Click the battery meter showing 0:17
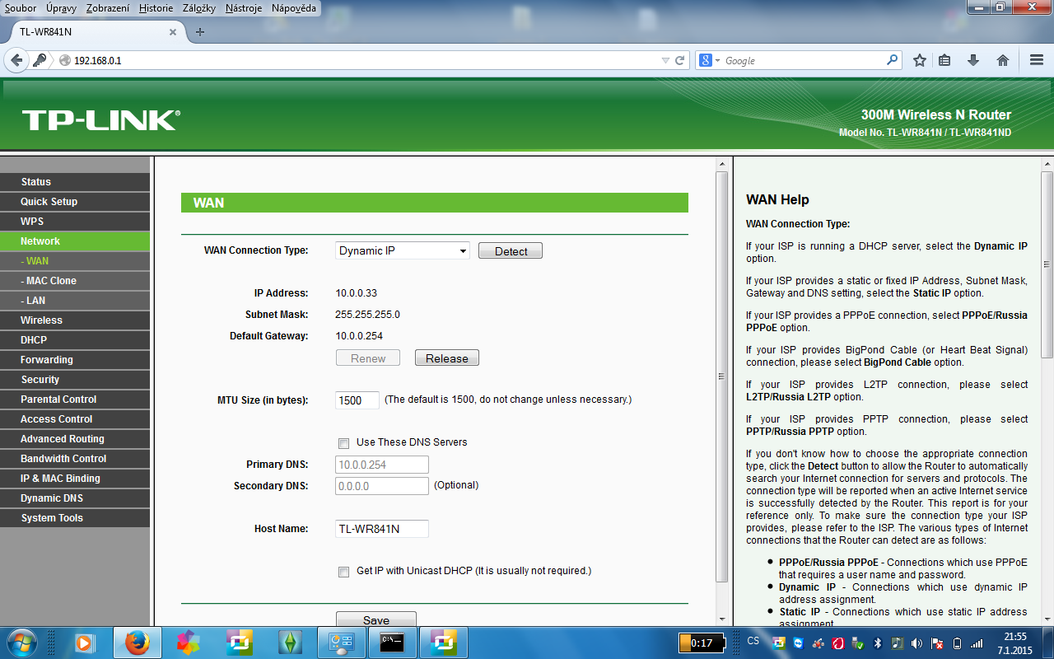The width and height of the screenshot is (1054, 659). click(702, 643)
